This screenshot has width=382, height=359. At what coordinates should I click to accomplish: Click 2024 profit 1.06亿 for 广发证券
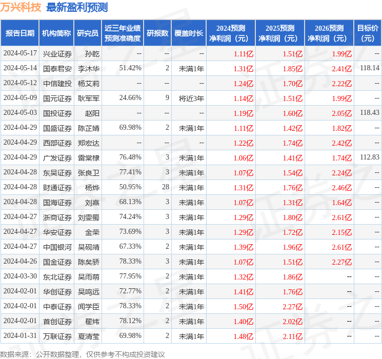tap(244, 158)
